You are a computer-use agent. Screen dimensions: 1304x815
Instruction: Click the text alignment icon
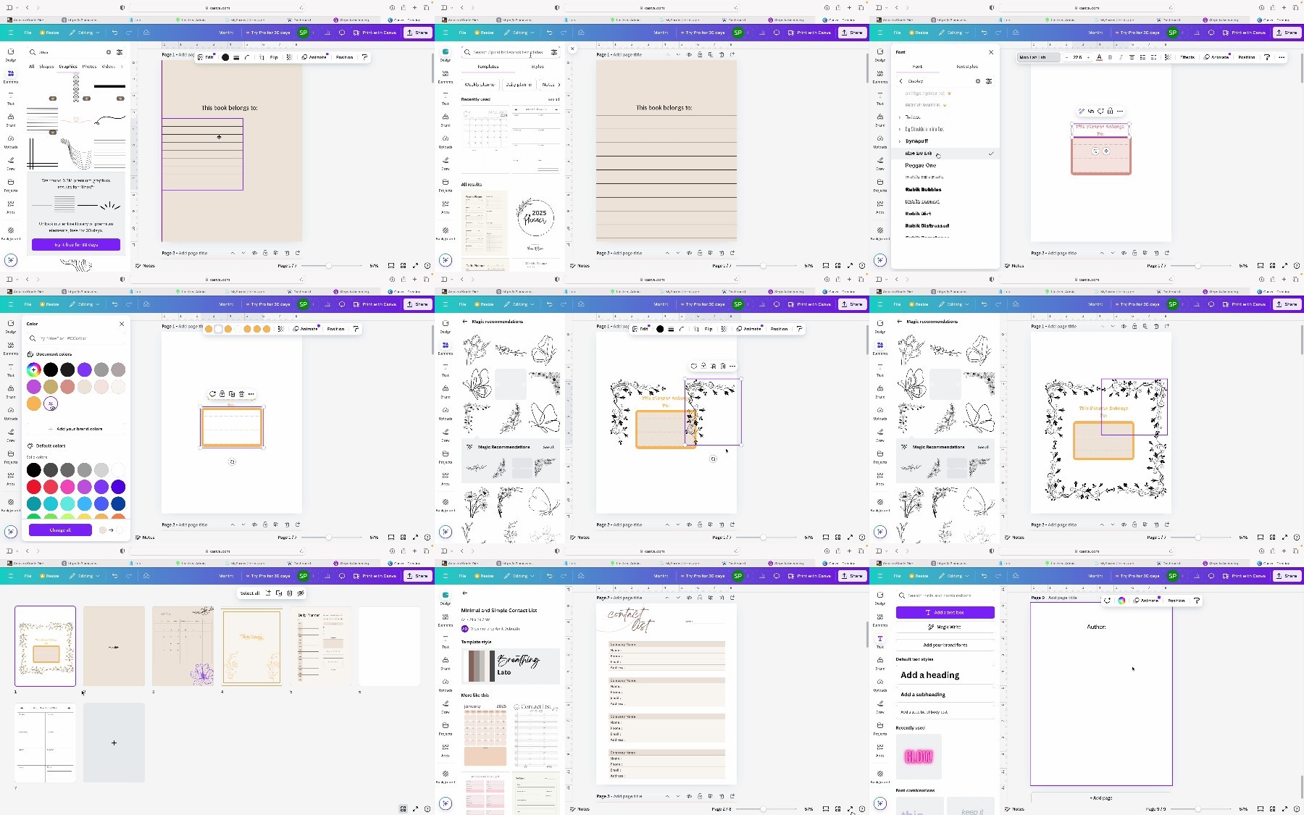[1132, 57]
